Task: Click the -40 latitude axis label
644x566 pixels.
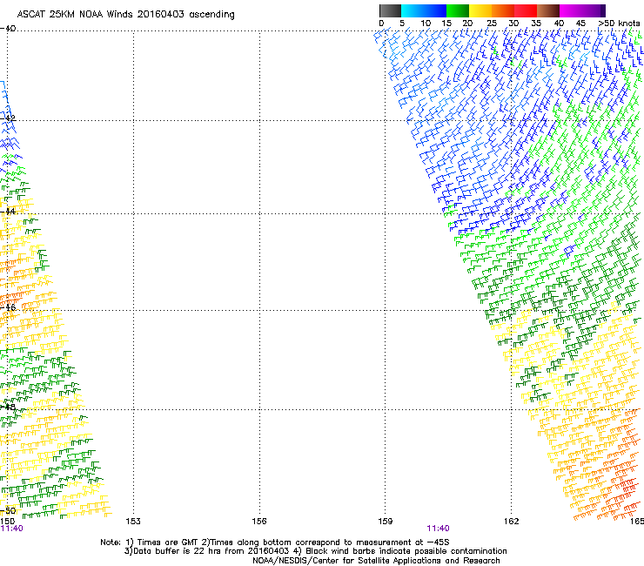Action: tap(8, 29)
